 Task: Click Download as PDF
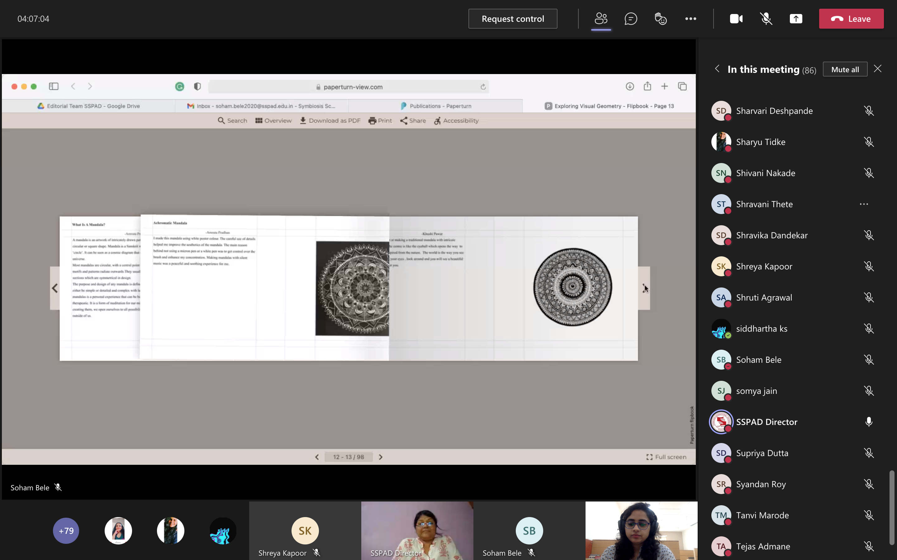tap(330, 121)
